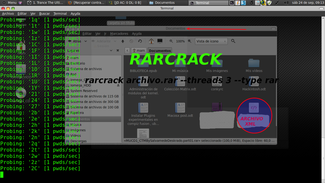Open Marcadores menu in file manager
325x183 pixels.
click(119, 33)
